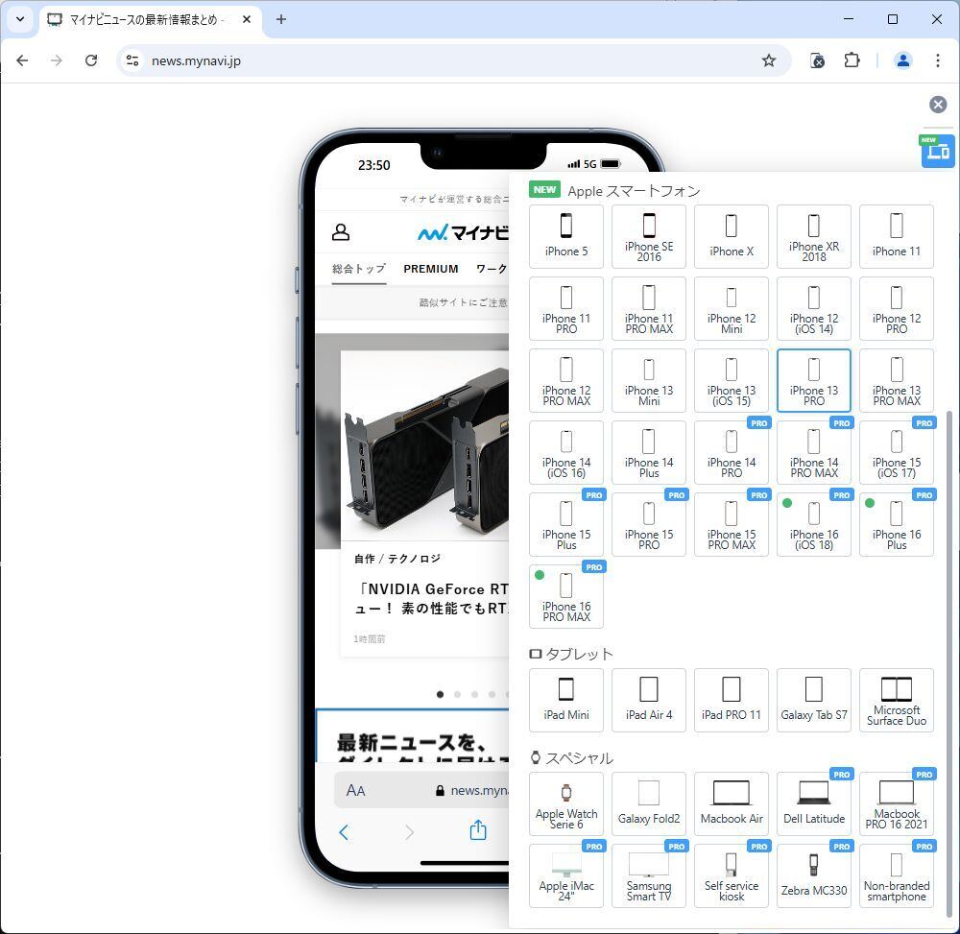Select the iPad Air 4 tablet
This screenshot has width=960, height=934.
click(648, 700)
